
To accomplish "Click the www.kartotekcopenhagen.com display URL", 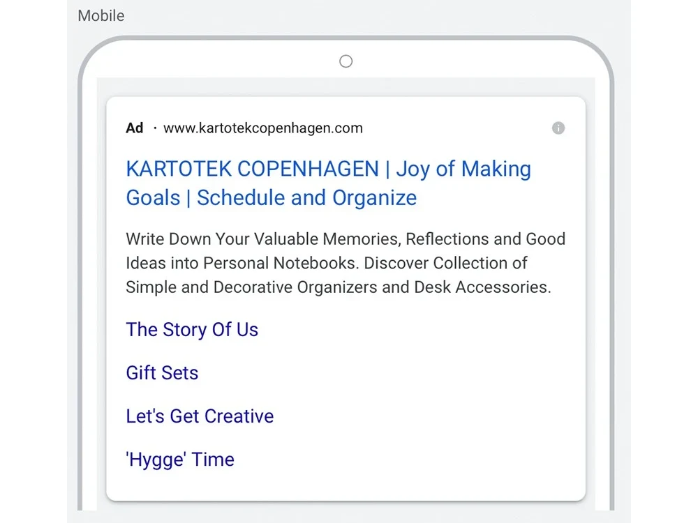I will [x=263, y=128].
